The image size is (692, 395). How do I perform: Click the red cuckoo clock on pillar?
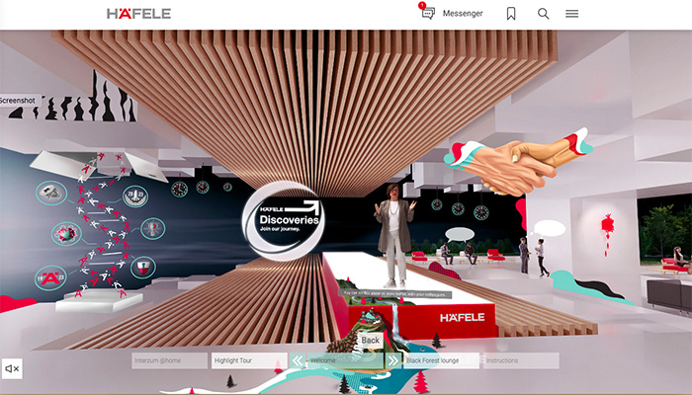[x=608, y=233]
